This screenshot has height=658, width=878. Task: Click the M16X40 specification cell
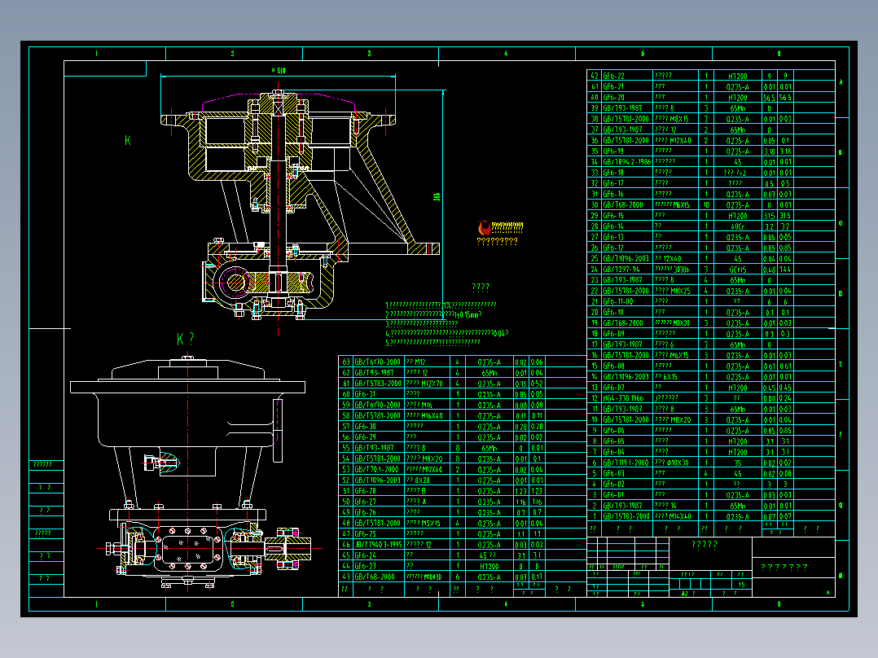tap(428, 416)
